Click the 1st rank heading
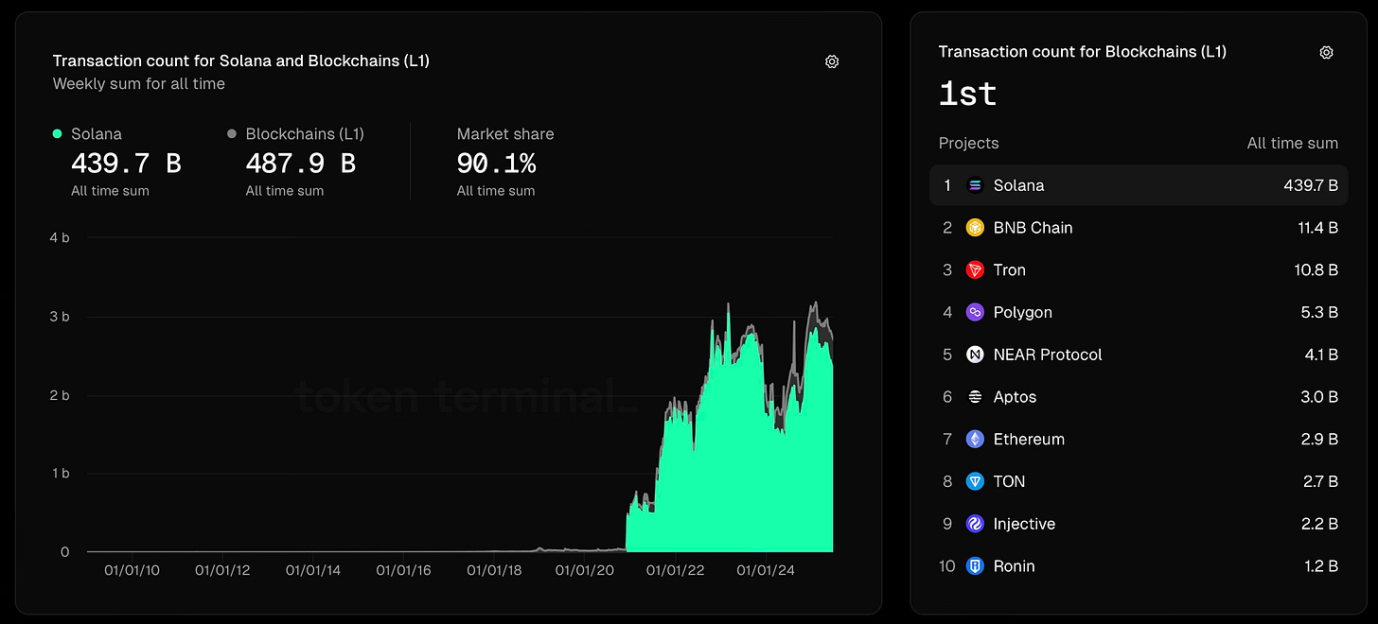Image resolution: width=1378 pixels, height=624 pixels. pos(967,93)
